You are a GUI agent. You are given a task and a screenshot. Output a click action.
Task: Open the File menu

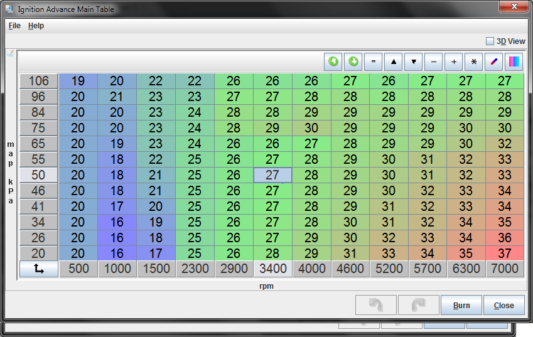[x=14, y=26]
